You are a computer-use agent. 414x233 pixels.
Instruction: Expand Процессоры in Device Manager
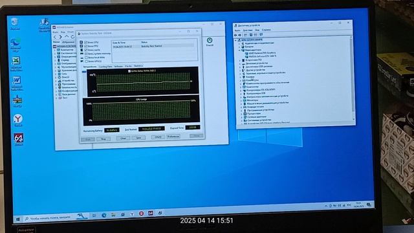pyautogui.click(x=241, y=114)
